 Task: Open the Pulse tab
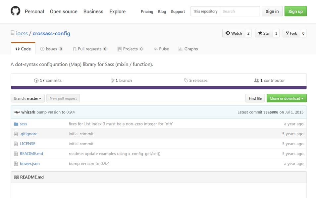coord(161,49)
